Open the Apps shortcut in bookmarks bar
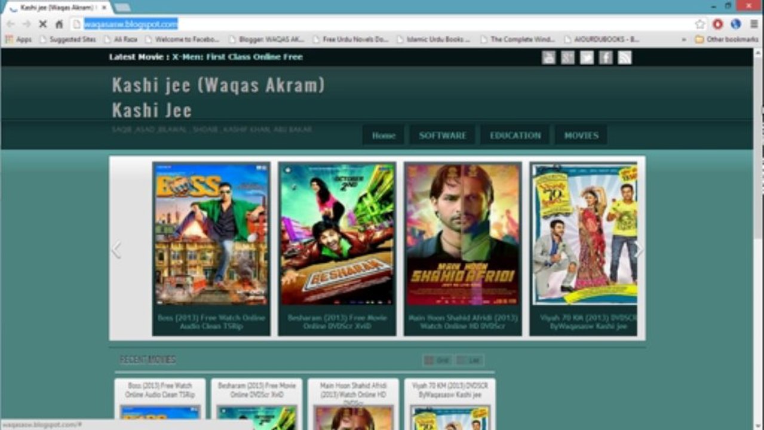 click(x=19, y=39)
